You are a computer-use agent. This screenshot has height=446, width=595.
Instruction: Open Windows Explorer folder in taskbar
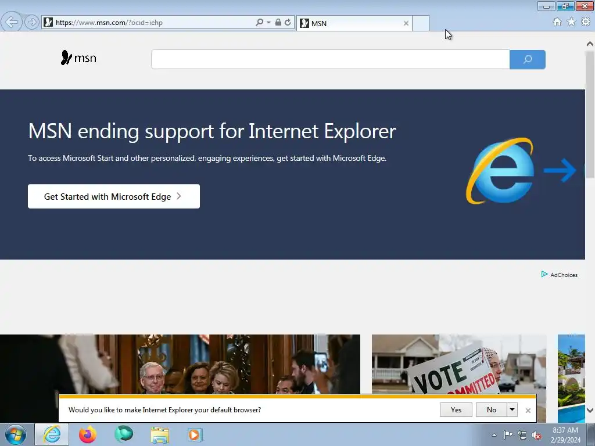[160, 435]
